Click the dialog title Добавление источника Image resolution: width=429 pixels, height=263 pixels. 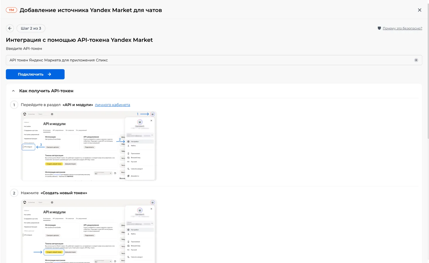(x=91, y=10)
